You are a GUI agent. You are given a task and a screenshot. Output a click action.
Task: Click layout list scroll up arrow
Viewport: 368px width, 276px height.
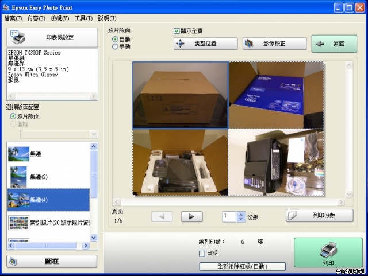93,146
